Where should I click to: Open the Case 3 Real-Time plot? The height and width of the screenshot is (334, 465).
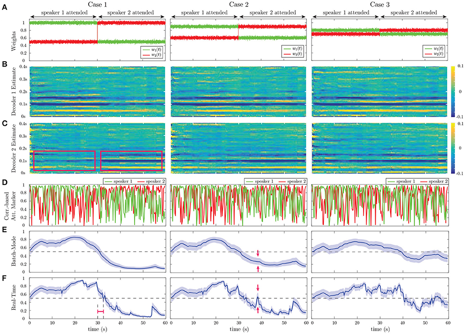tap(380, 298)
